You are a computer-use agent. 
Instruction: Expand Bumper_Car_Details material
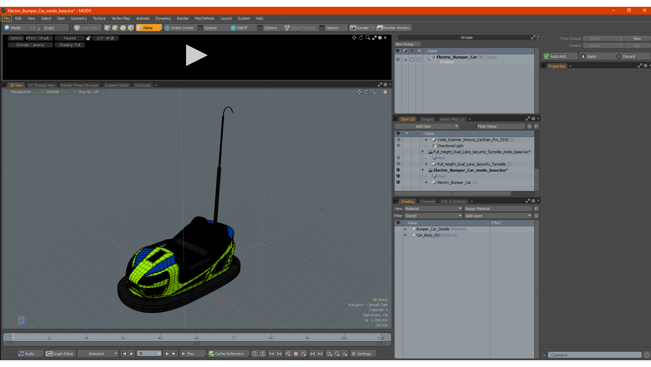point(405,229)
